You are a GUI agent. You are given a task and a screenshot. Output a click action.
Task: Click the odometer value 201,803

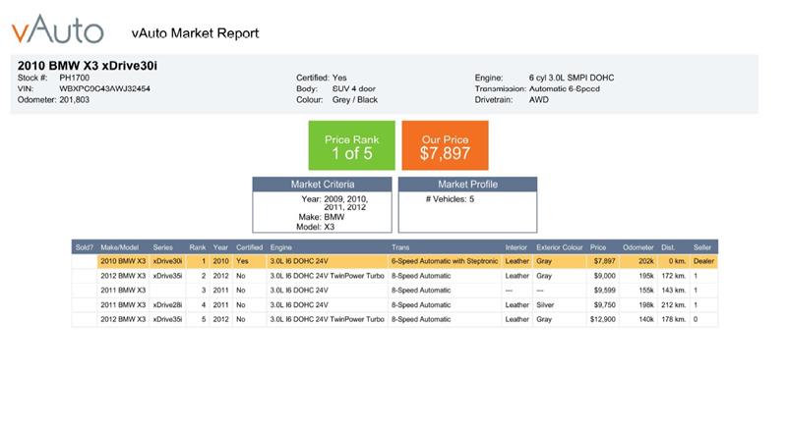pos(75,100)
